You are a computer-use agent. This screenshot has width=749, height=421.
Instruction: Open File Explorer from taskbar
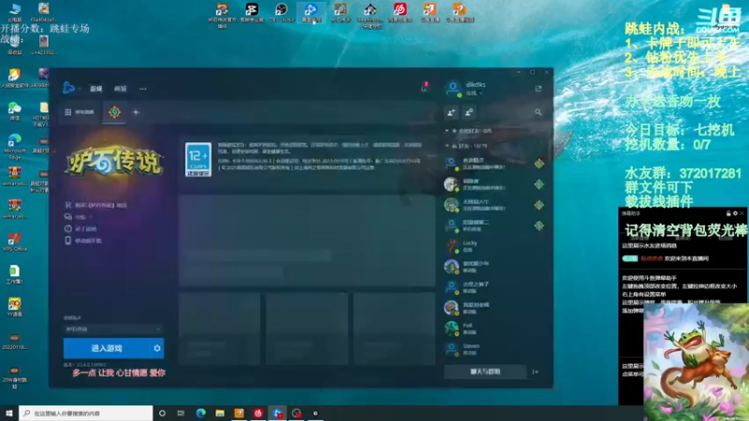point(220,414)
